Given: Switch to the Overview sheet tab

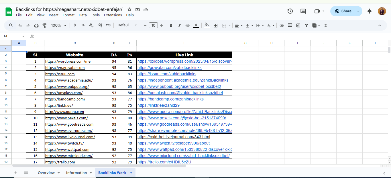Looking at the screenshot, I should click(x=46, y=173).
